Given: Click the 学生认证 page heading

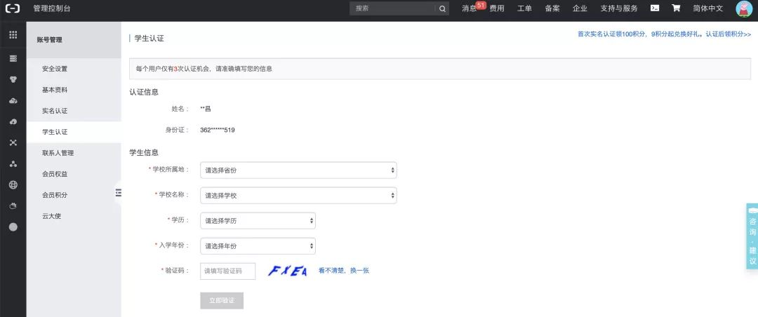Looking at the screenshot, I should 149,38.
